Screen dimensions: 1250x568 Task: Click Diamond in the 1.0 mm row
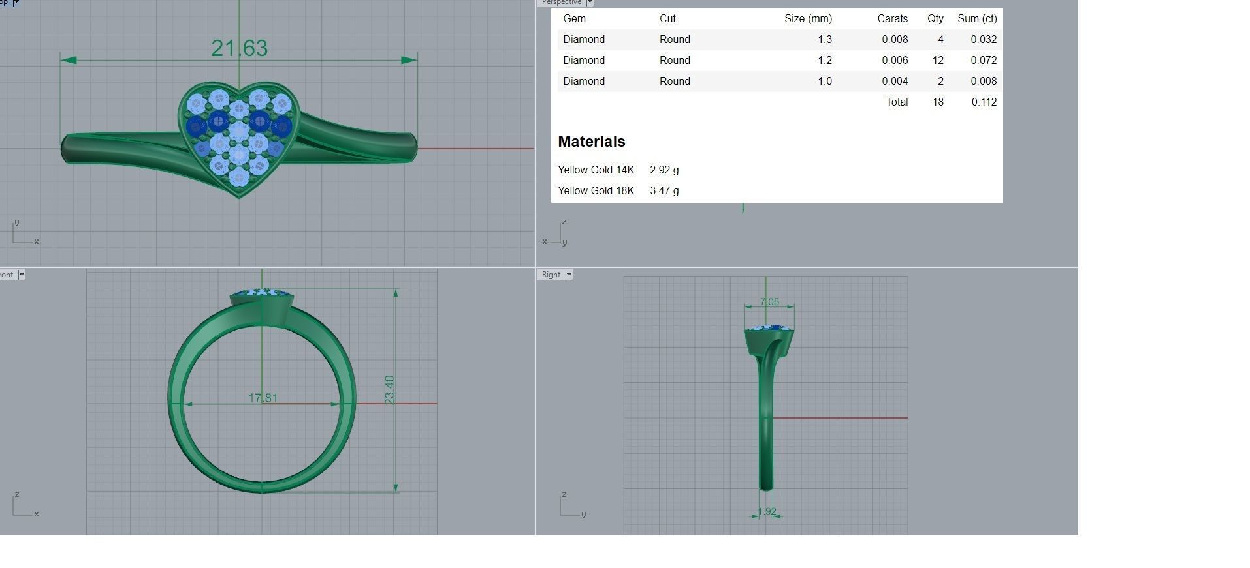(584, 82)
